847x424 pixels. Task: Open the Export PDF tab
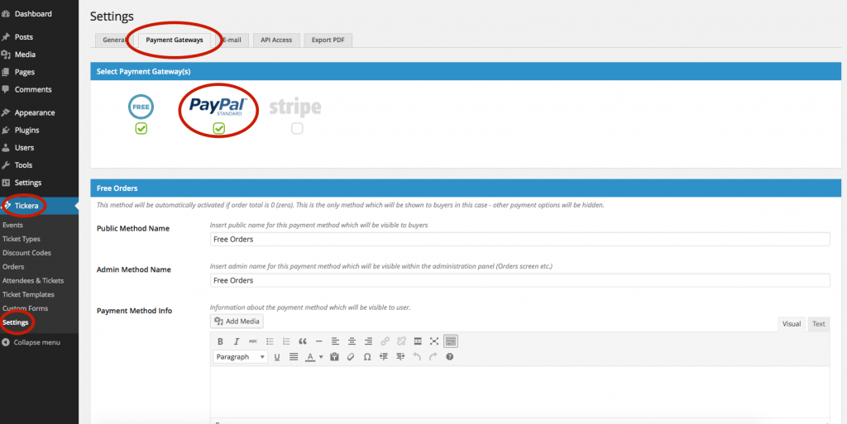point(328,40)
